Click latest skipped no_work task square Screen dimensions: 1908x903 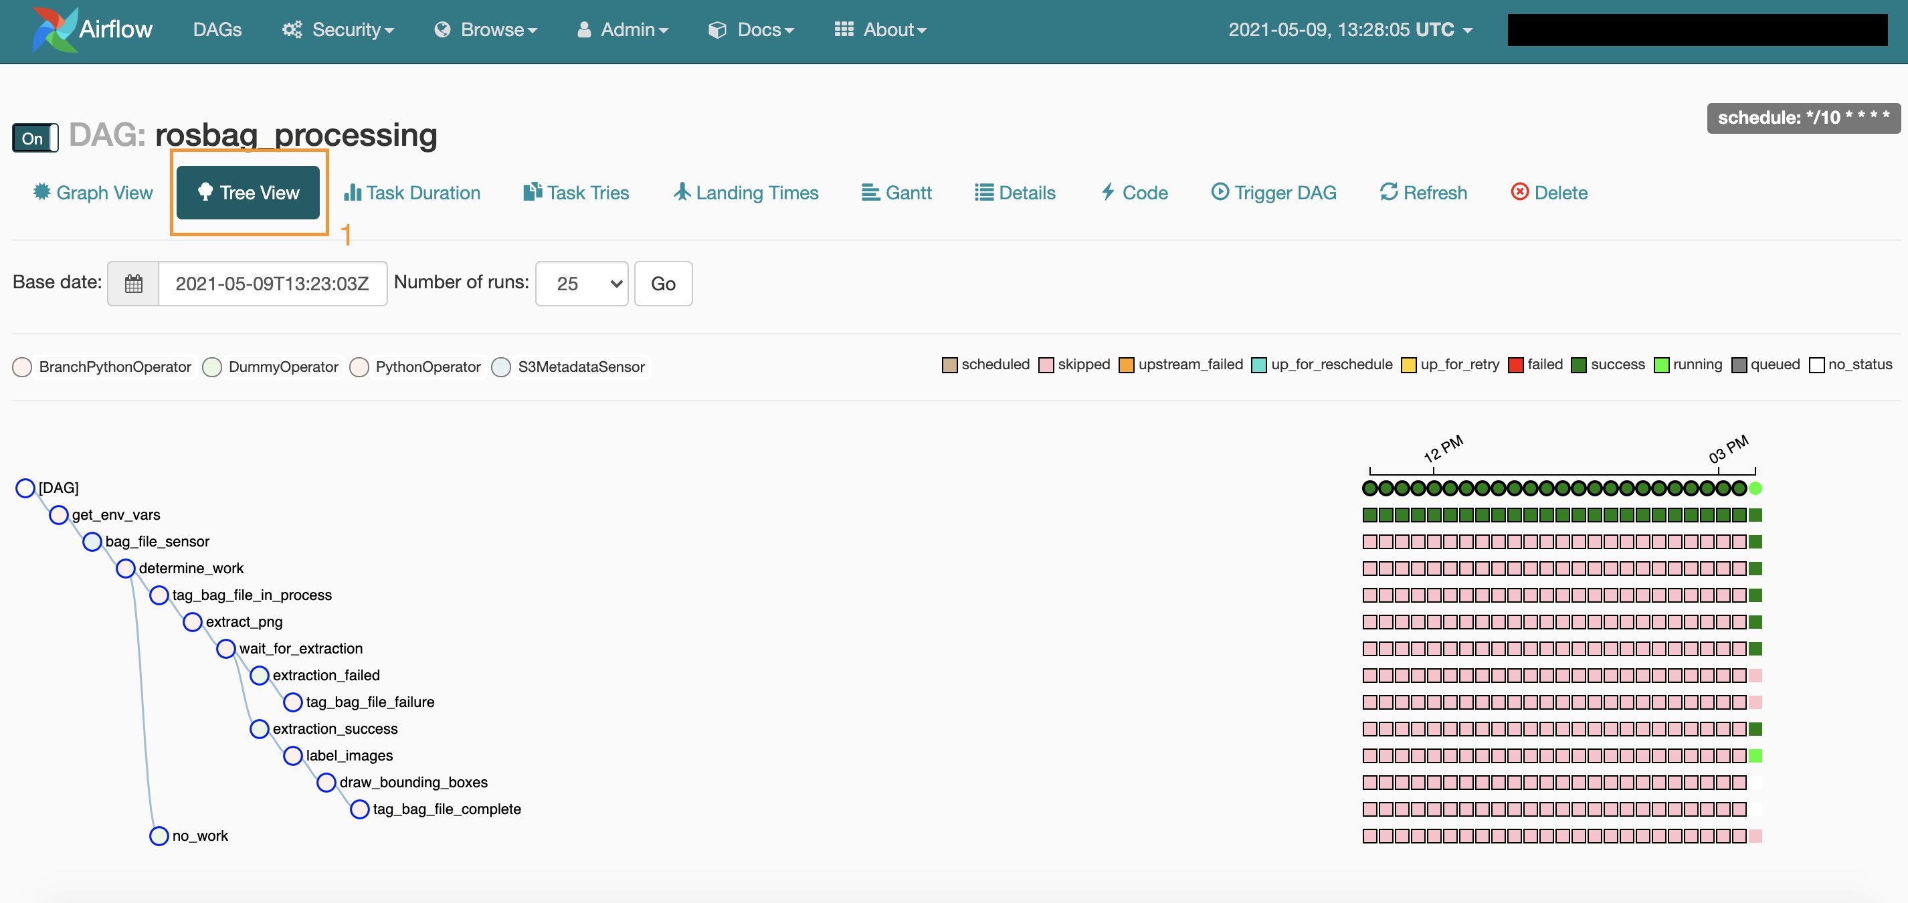coord(1755,835)
